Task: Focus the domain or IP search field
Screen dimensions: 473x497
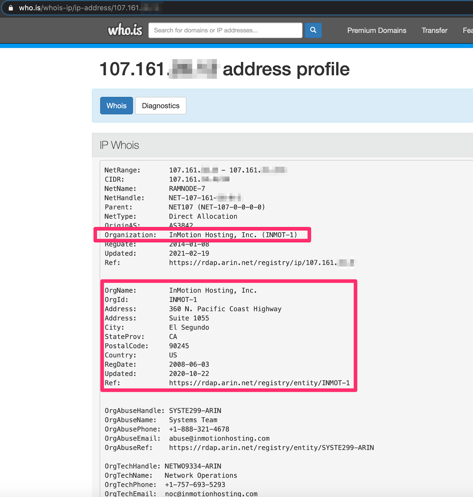Action: 225,30
